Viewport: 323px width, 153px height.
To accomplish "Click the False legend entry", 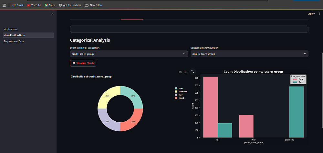I will click(x=298, y=79).
